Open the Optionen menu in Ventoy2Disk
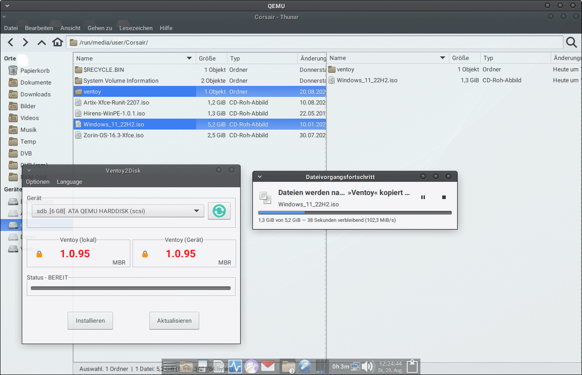The height and width of the screenshot is (375, 582). 38,181
